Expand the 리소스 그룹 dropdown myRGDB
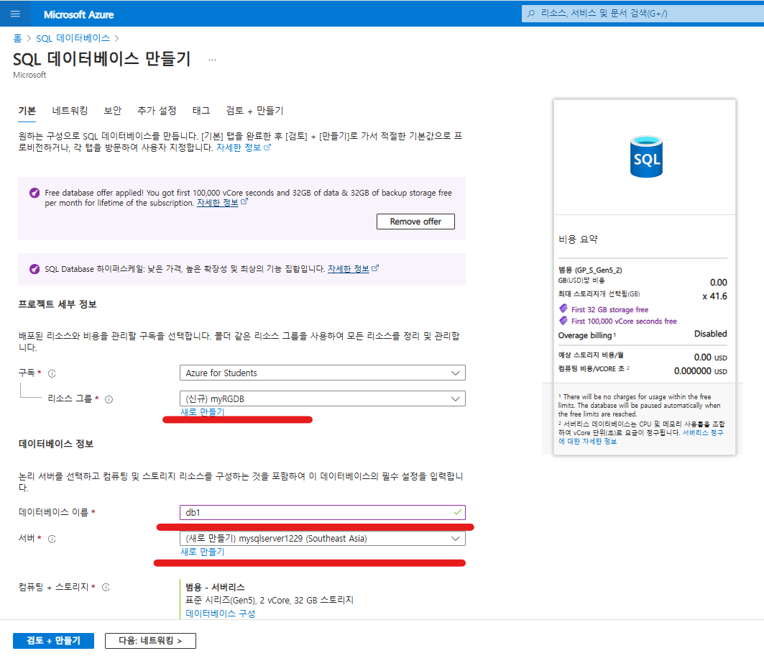The width and height of the screenshot is (764, 656). pyautogui.click(x=323, y=398)
